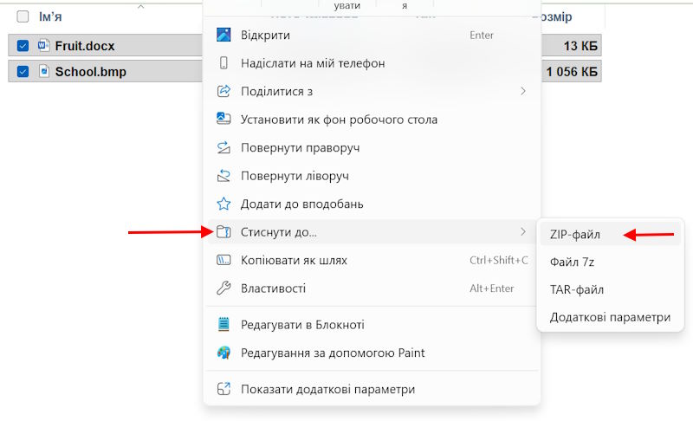Click the wrench icon for Properties

click(x=223, y=288)
